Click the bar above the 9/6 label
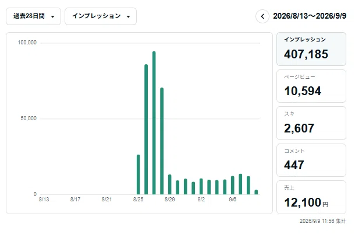The width and height of the screenshot is (355, 234). (x=233, y=185)
